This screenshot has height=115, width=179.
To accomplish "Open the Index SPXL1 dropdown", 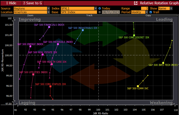I will 96,8.
